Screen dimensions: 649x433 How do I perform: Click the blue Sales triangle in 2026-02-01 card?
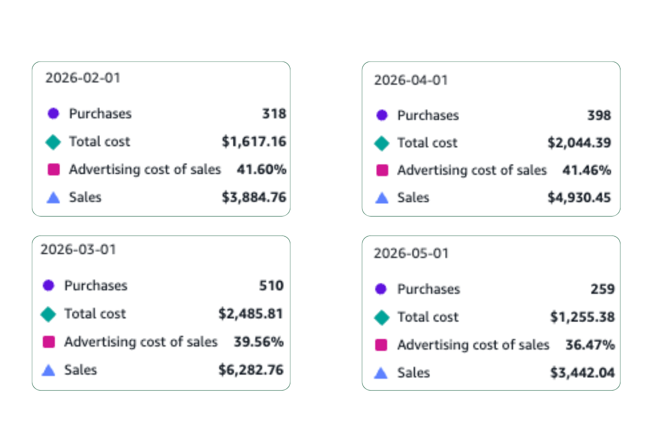tap(53, 197)
